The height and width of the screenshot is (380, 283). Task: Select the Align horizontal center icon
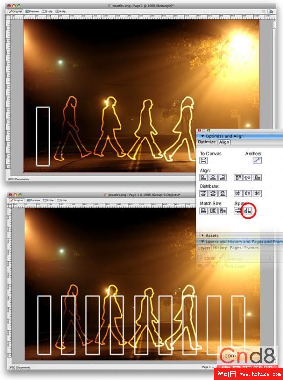[213, 178]
